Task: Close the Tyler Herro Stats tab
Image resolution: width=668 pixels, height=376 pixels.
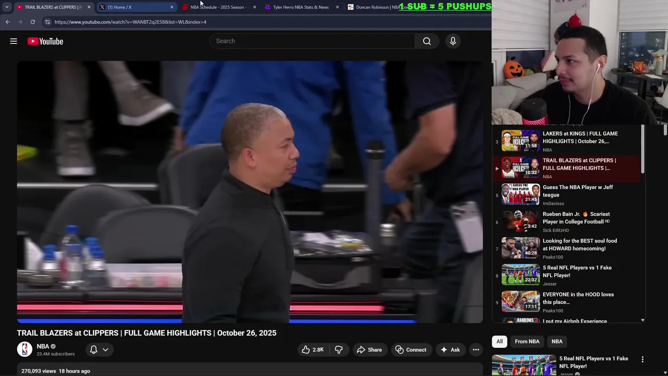Action: click(x=337, y=7)
